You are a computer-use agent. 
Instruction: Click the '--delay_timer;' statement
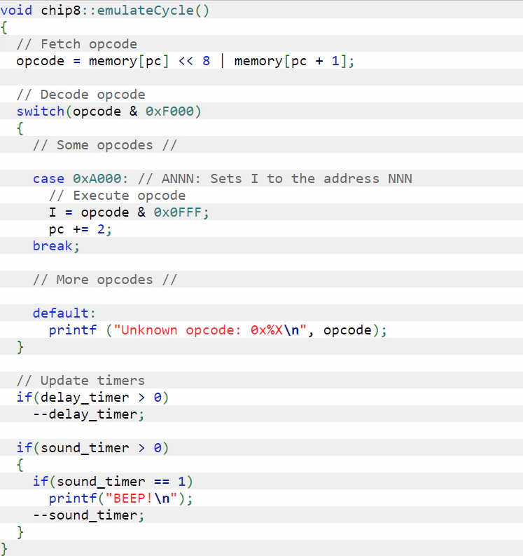[88, 414]
